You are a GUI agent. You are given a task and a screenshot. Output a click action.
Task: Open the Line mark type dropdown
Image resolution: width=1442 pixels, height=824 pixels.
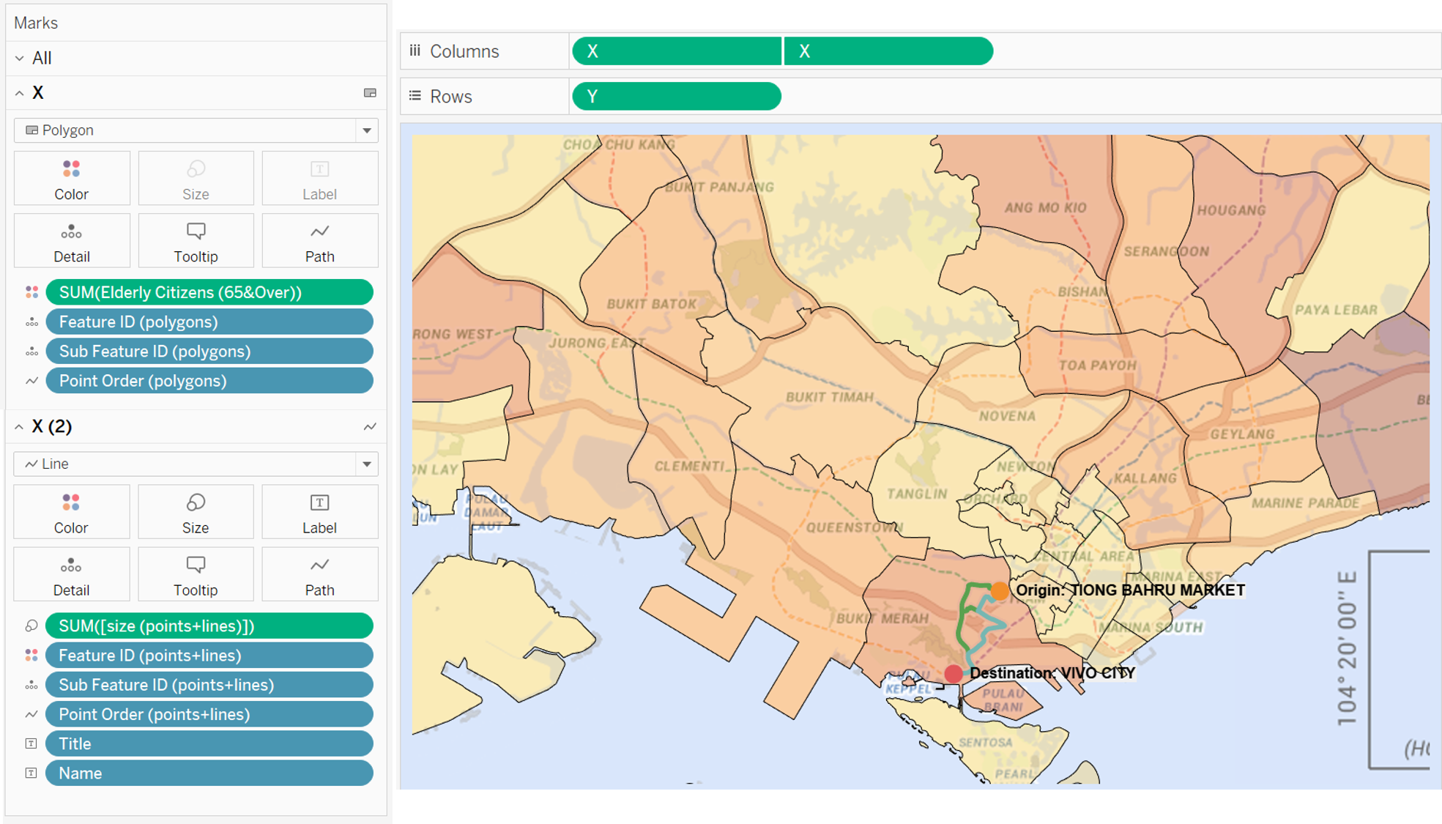(366, 464)
